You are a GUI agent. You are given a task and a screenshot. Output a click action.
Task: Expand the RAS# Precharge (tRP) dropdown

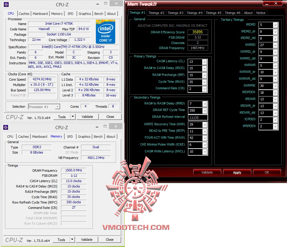(x=205, y=75)
